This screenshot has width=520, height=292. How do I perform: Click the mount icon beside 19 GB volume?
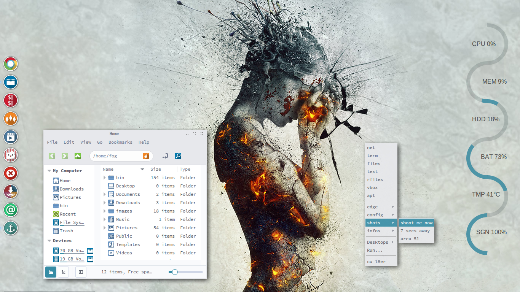pos(90,259)
